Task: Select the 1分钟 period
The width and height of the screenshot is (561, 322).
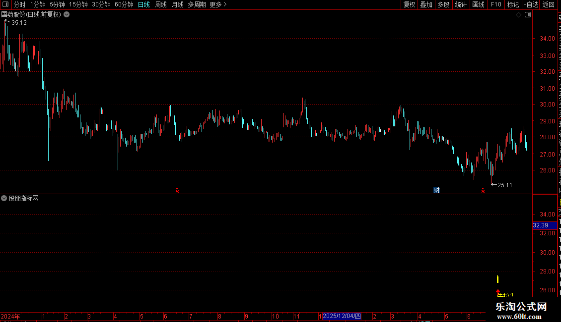Action: [38, 4]
